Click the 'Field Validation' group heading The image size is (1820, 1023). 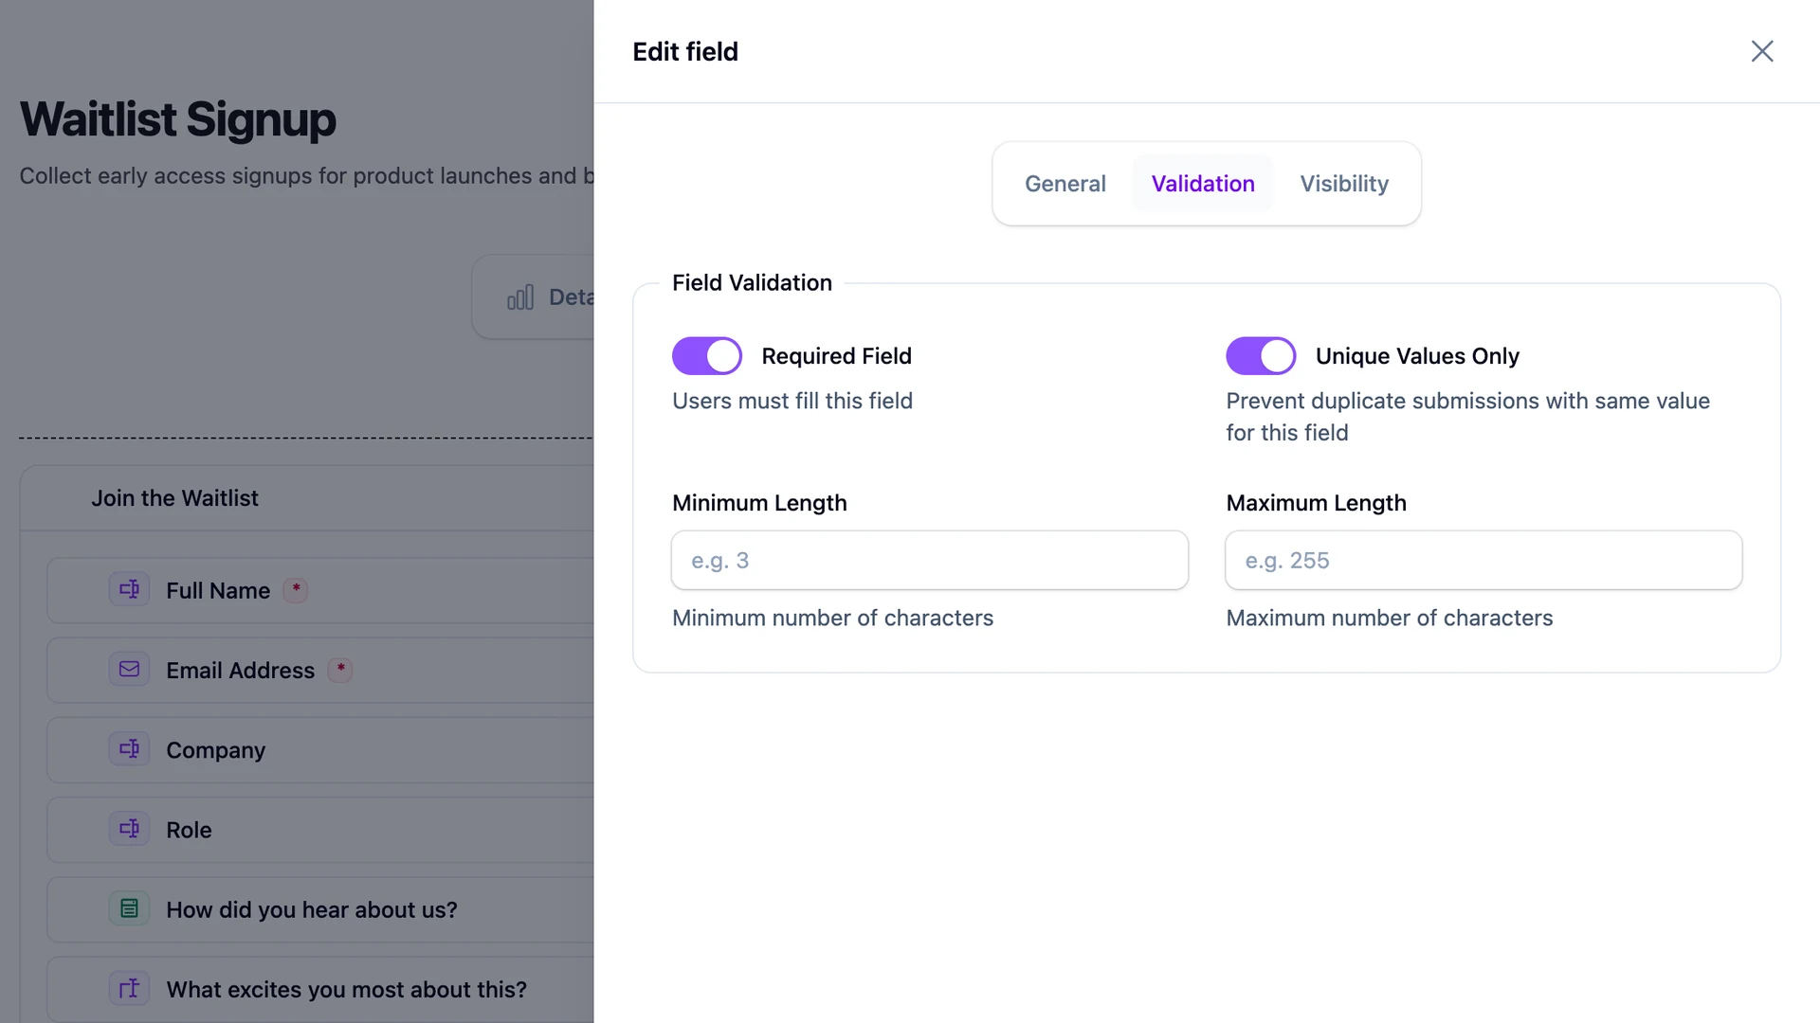[x=752, y=283]
